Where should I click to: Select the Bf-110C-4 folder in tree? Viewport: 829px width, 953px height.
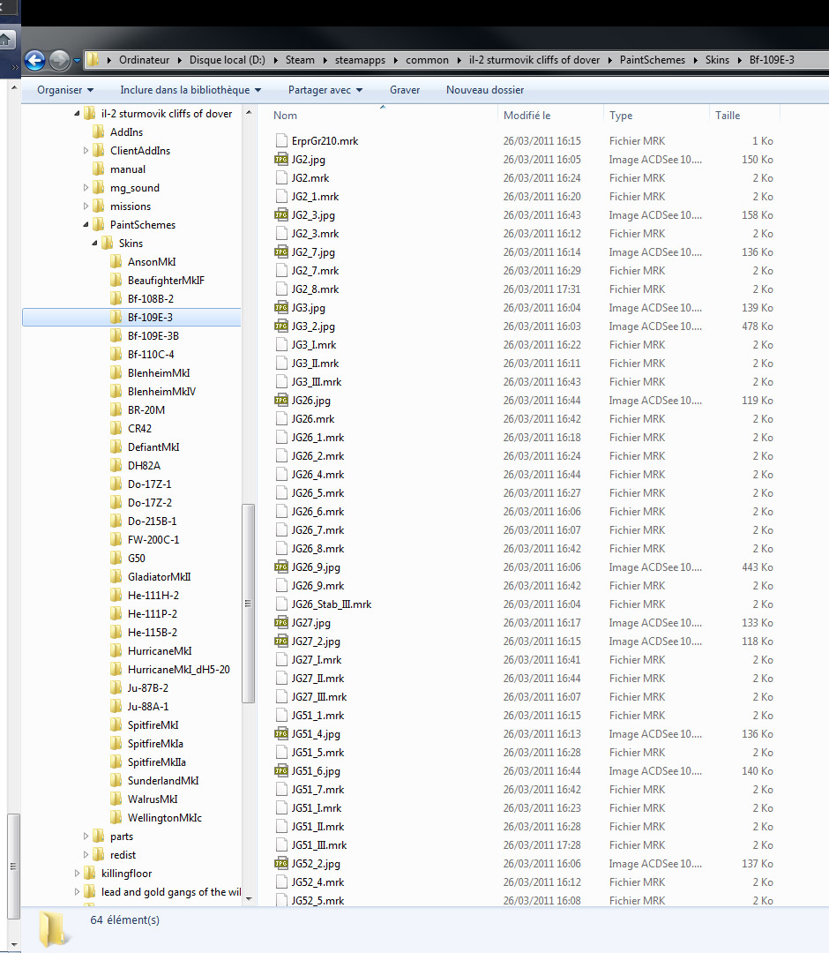(x=151, y=355)
